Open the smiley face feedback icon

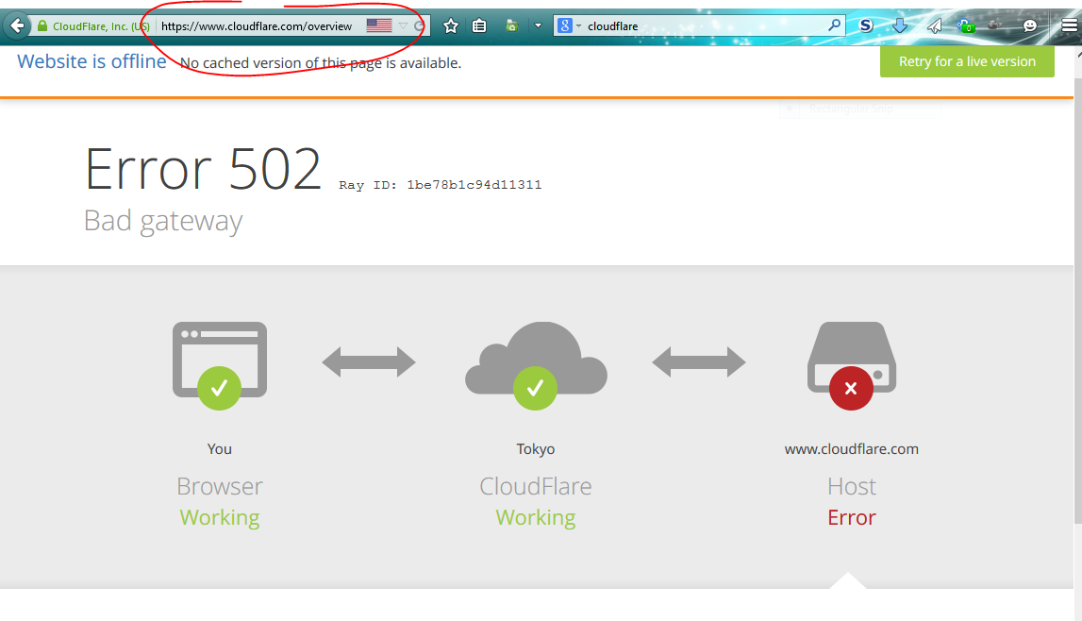point(1029,26)
